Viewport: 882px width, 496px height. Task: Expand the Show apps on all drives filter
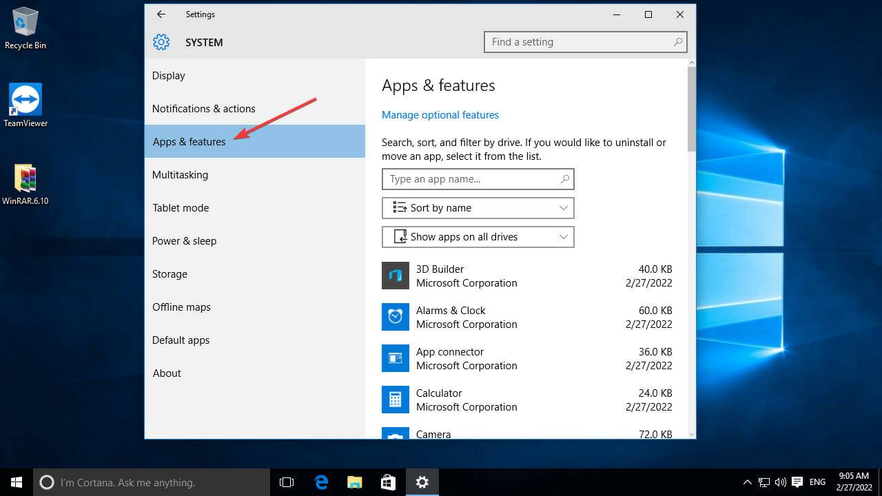(478, 236)
